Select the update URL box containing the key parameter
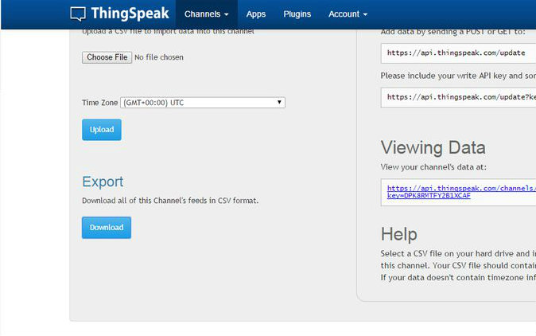Image resolution: width=536 pixels, height=336 pixels. click(457, 97)
